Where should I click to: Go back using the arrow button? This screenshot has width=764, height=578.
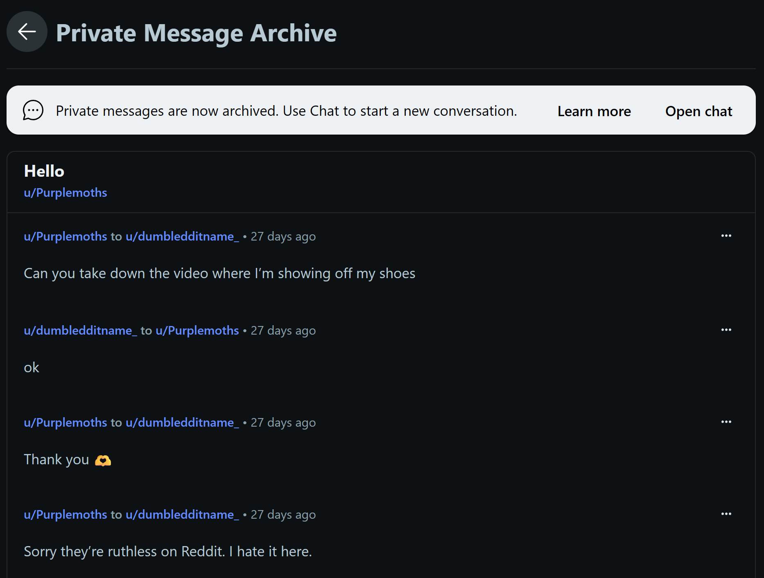pyautogui.click(x=27, y=31)
